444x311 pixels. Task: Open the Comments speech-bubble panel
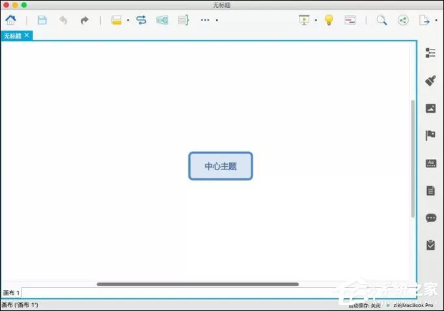[431, 218]
